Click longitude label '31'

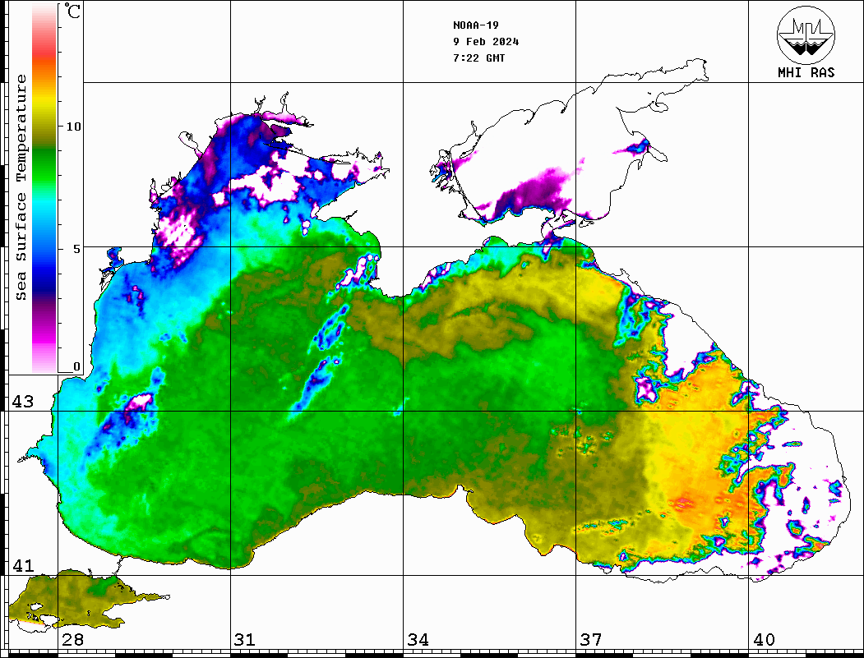point(245,639)
